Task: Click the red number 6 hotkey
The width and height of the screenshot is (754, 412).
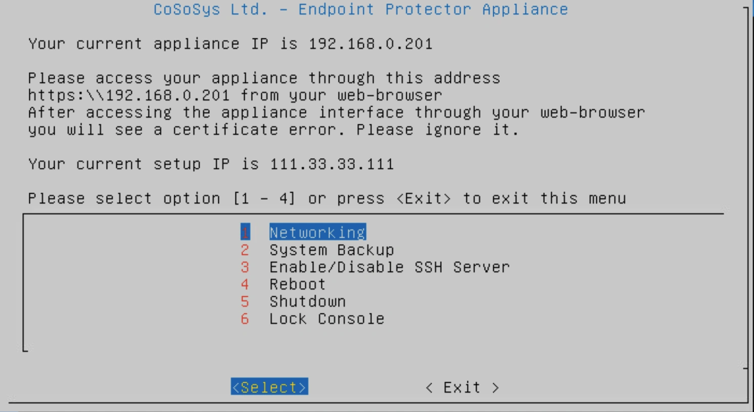Action: pyautogui.click(x=245, y=318)
